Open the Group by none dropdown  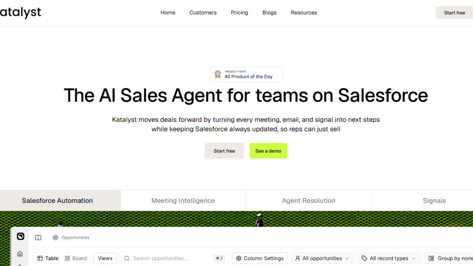pos(448,258)
